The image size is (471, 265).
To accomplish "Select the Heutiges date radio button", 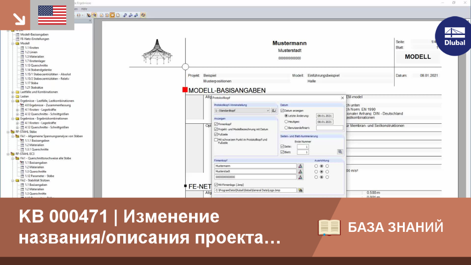I will [286, 121].
